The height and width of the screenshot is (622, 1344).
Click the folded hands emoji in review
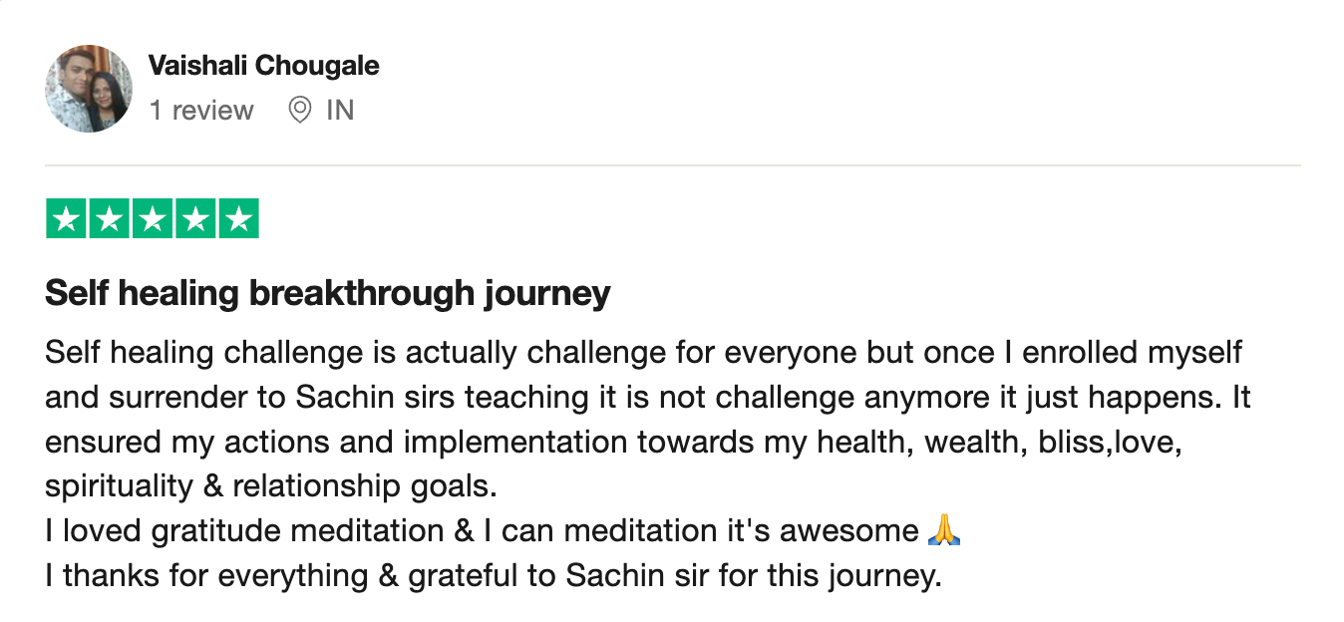[943, 531]
